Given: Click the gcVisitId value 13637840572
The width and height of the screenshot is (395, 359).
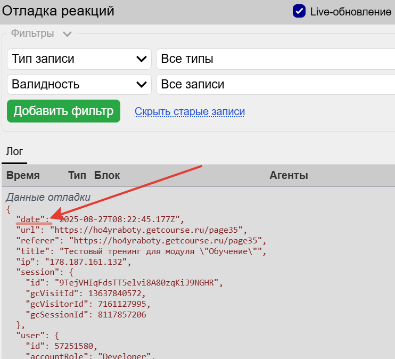Looking at the screenshot, I should [x=114, y=293].
